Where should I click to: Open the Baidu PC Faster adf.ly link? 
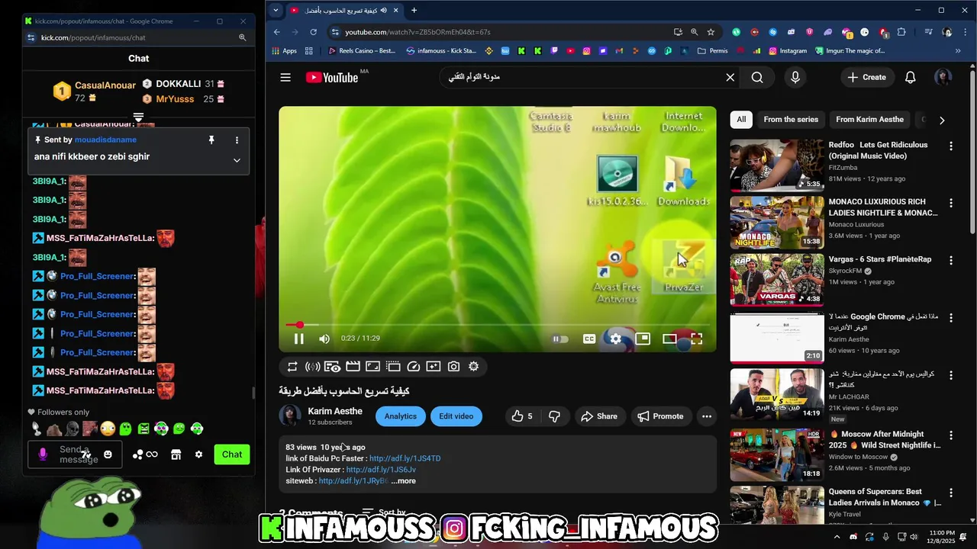coord(405,458)
